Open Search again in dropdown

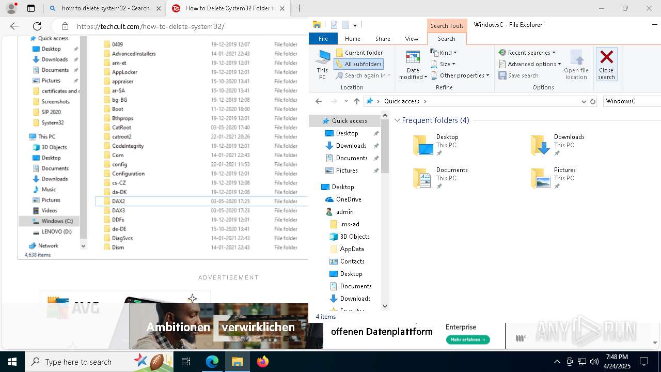(363, 75)
